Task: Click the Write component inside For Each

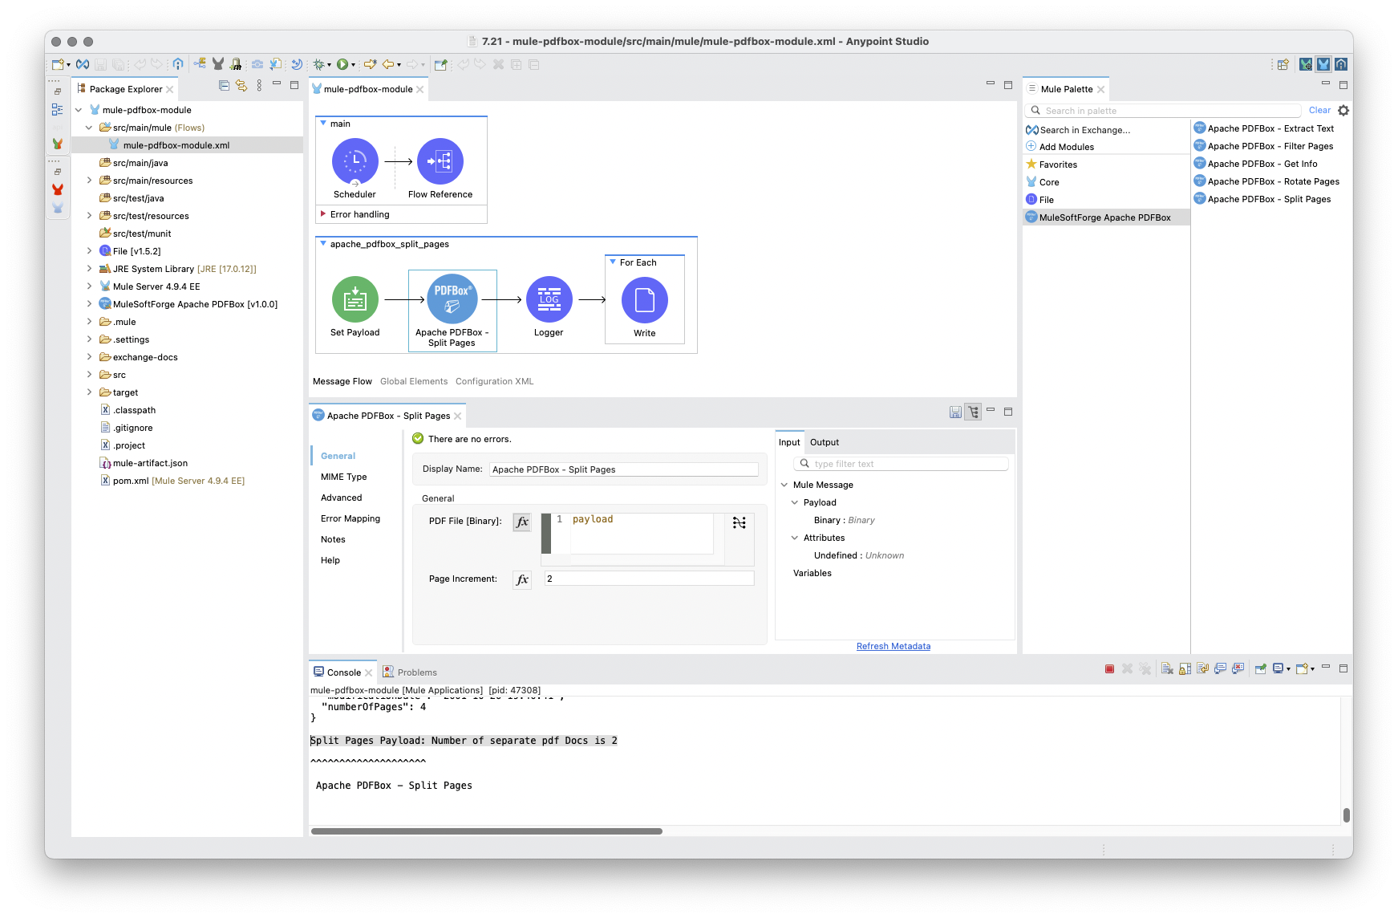Action: point(644,300)
